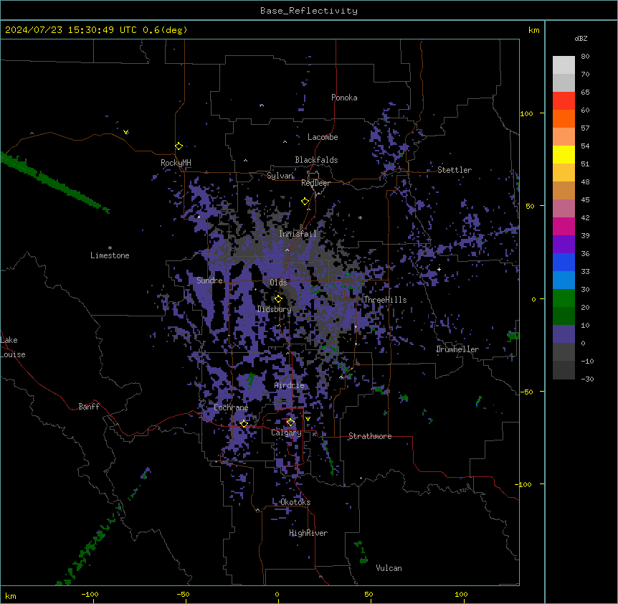Click yellow diamond marker south of RedDeer
618x604 pixels.
(x=305, y=202)
